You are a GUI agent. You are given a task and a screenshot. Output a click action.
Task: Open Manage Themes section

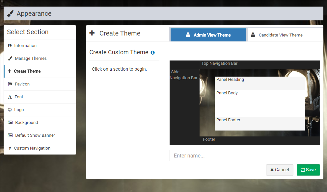(x=40, y=59)
